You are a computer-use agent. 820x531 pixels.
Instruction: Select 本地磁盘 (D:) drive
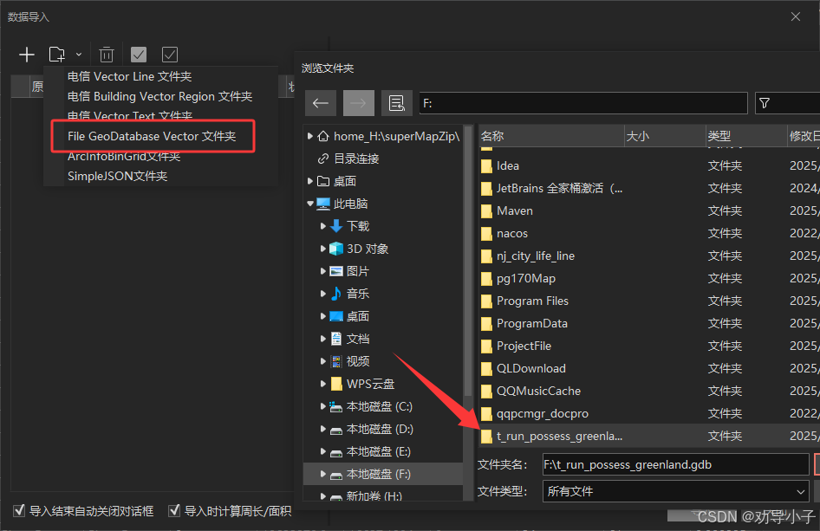click(x=380, y=429)
